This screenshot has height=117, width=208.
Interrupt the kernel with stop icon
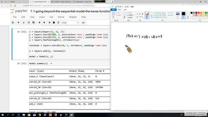tap(54, 22)
